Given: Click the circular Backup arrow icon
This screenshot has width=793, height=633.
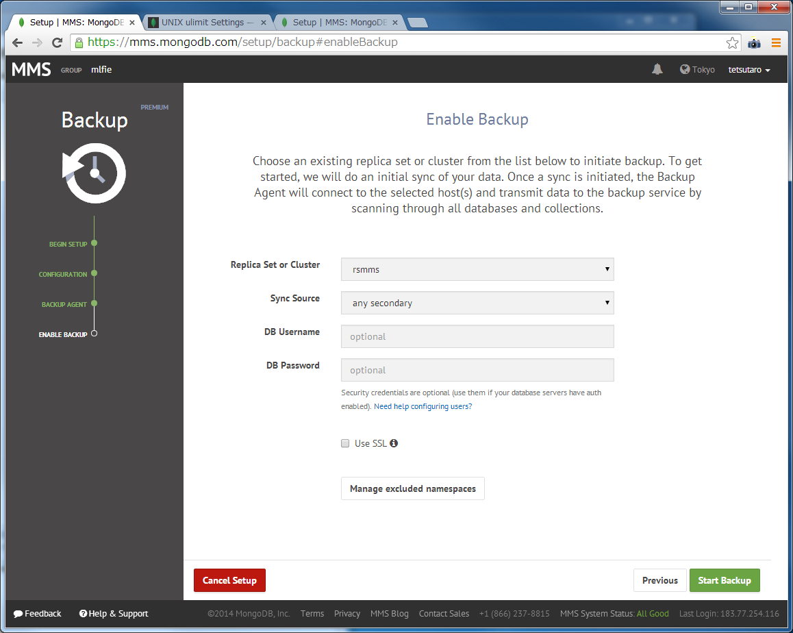Looking at the screenshot, I should point(94,173).
